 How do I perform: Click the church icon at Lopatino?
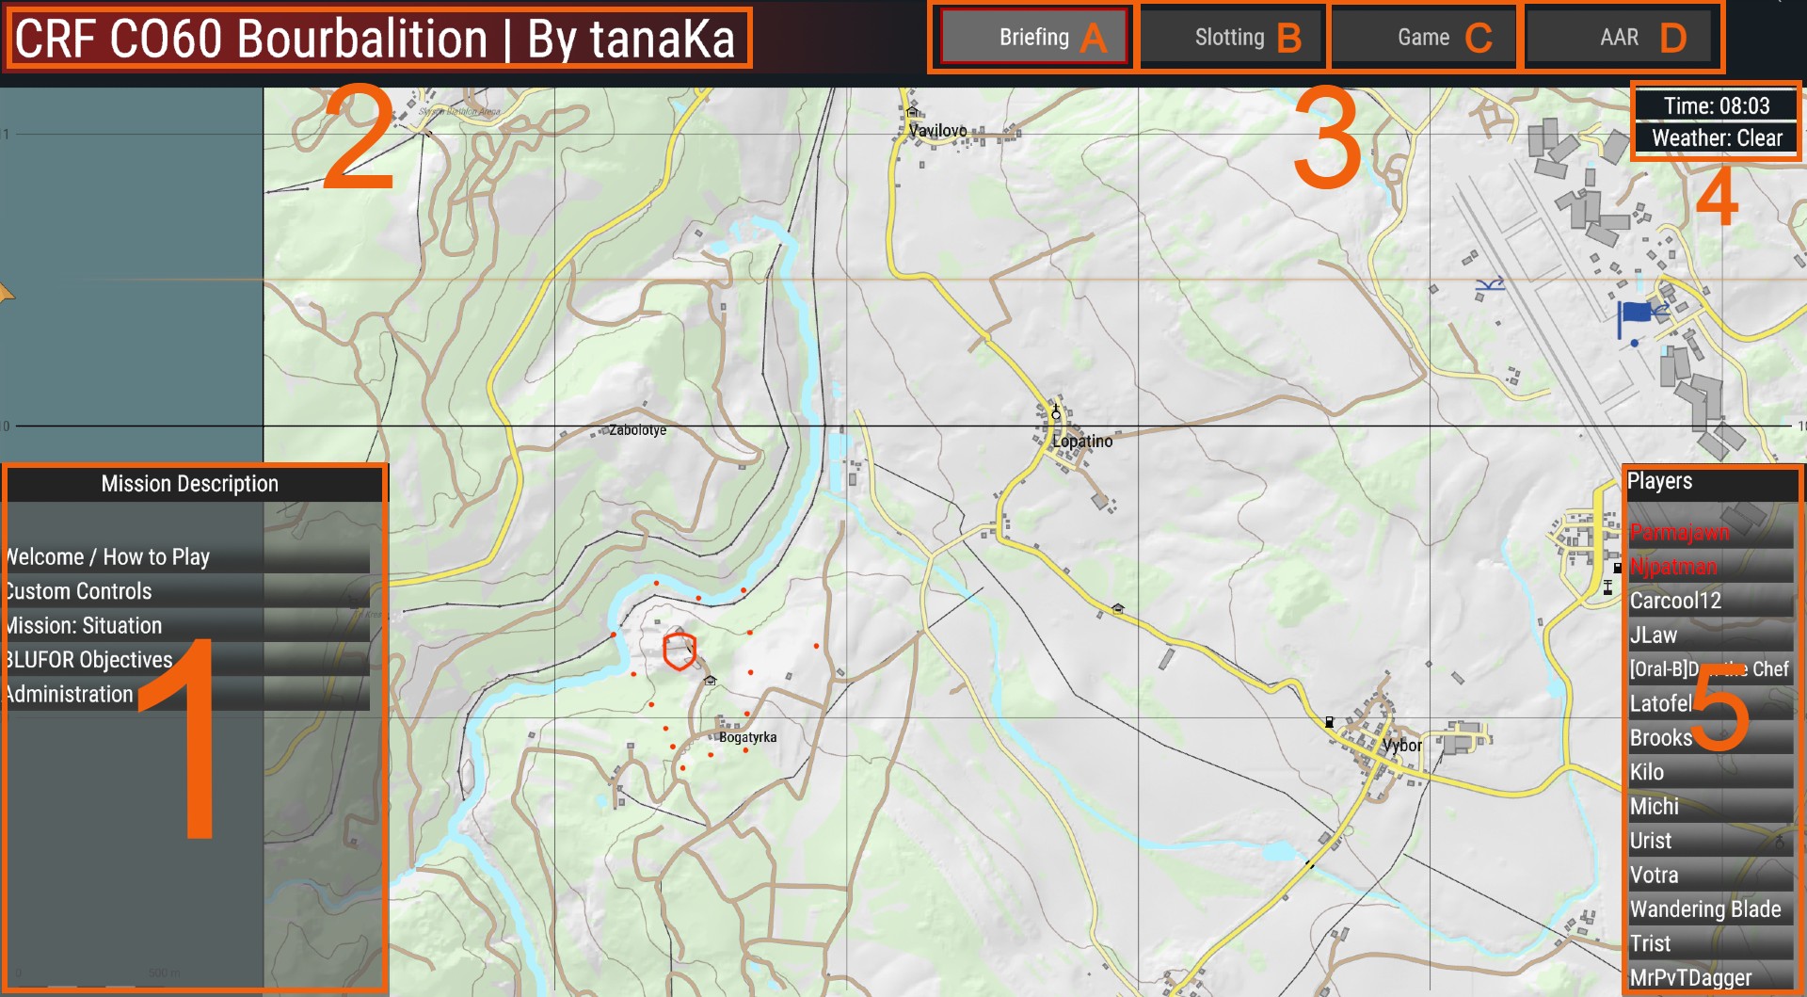[x=1056, y=411]
